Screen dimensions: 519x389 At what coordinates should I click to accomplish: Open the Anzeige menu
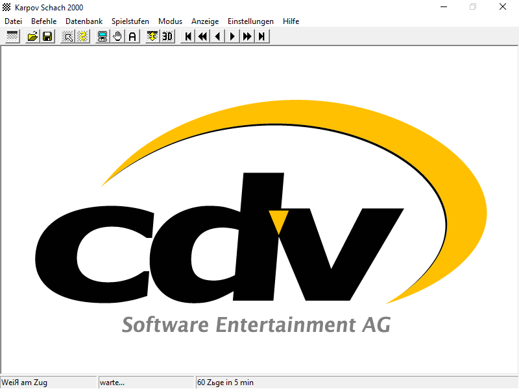click(205, 21)
